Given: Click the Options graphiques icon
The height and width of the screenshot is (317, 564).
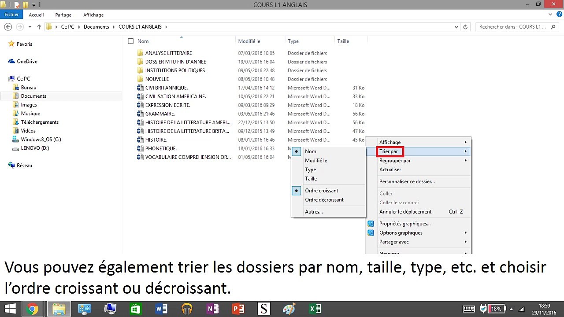Looking at the screenshot, I should point(371,233).
